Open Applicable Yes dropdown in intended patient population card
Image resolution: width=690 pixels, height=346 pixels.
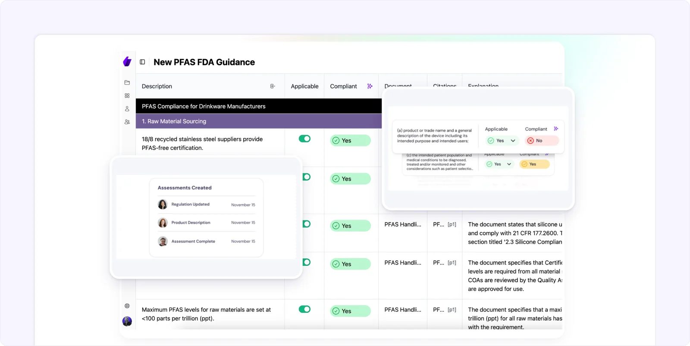[499, 164]
